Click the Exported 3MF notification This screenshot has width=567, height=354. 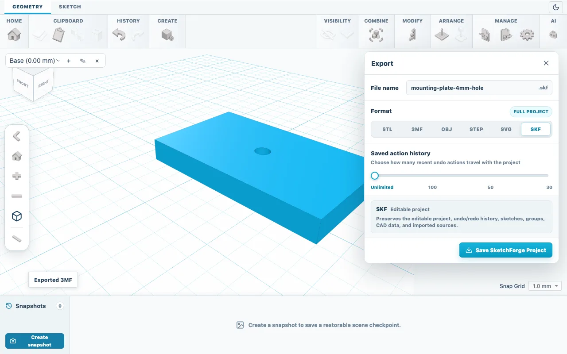point(53,280)
